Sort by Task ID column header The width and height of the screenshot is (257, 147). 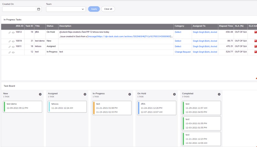(29, 26)
